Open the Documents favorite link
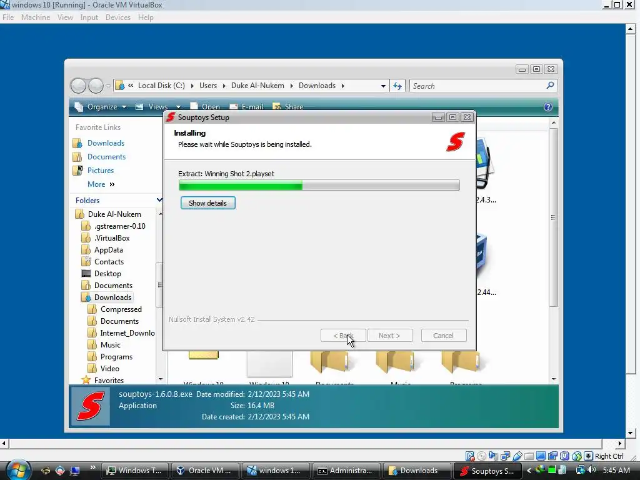Screen dimensions: 640x480 (106, 157)
